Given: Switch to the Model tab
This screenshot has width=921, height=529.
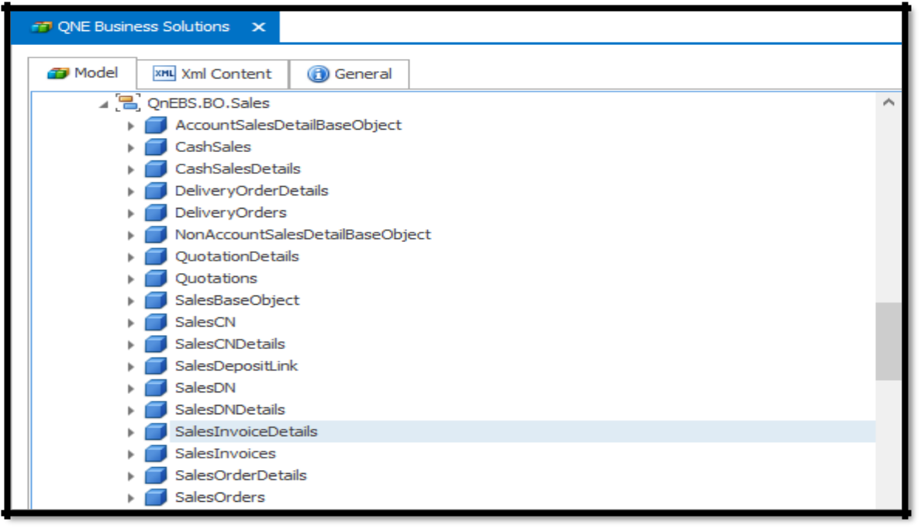Looking at the screenshot, I should click(x=83, y=74).
